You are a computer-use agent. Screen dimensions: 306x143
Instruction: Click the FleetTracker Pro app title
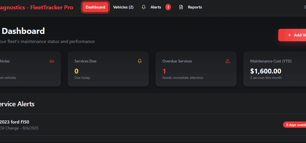(36, 7)
